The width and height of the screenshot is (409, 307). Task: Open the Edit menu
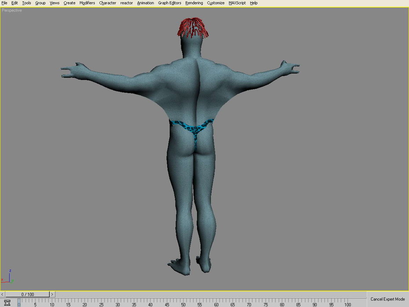(x=15, y=3)
